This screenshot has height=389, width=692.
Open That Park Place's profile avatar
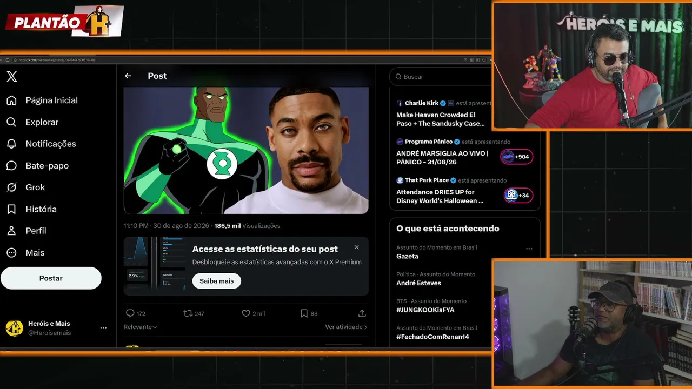pos(400,180)
